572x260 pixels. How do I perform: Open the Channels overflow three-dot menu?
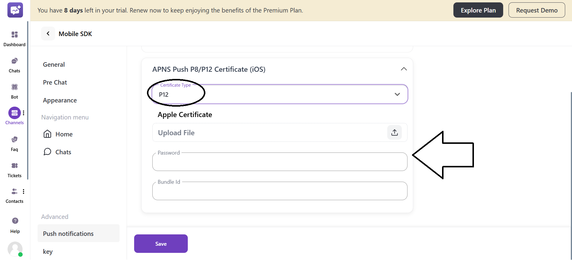point(24,113)
